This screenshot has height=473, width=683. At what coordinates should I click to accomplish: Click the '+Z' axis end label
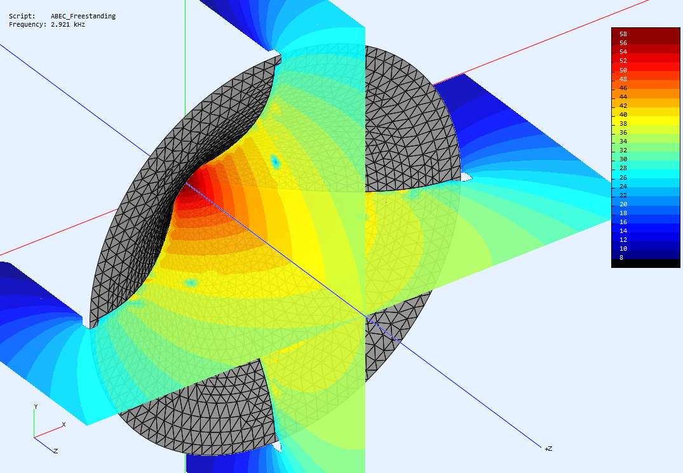[x=548, y=448]
